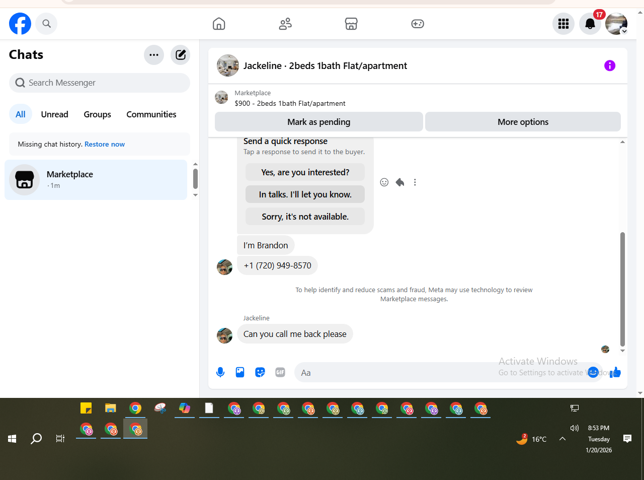Open the Gaming controller icon
This screenshot has height=480, width=644.
[418, 24]
